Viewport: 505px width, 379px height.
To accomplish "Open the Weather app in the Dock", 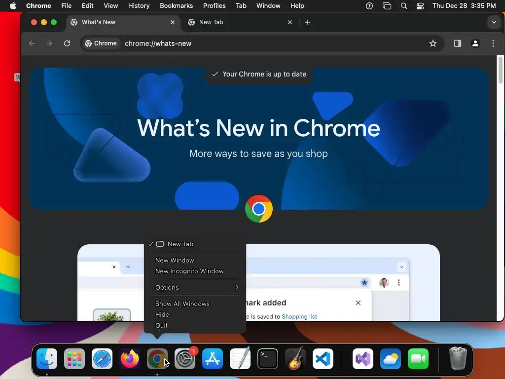I will (x=391, y=359).
